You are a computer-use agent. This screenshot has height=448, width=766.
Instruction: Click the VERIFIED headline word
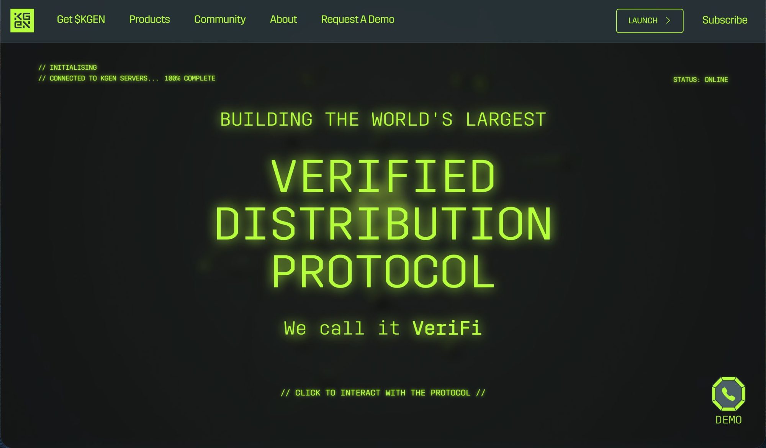pos(383,177)
